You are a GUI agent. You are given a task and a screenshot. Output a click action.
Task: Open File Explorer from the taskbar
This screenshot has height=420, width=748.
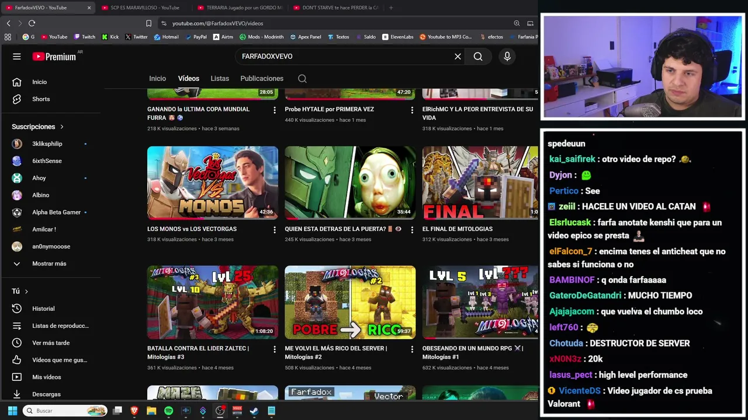click(x=151, y=411)
